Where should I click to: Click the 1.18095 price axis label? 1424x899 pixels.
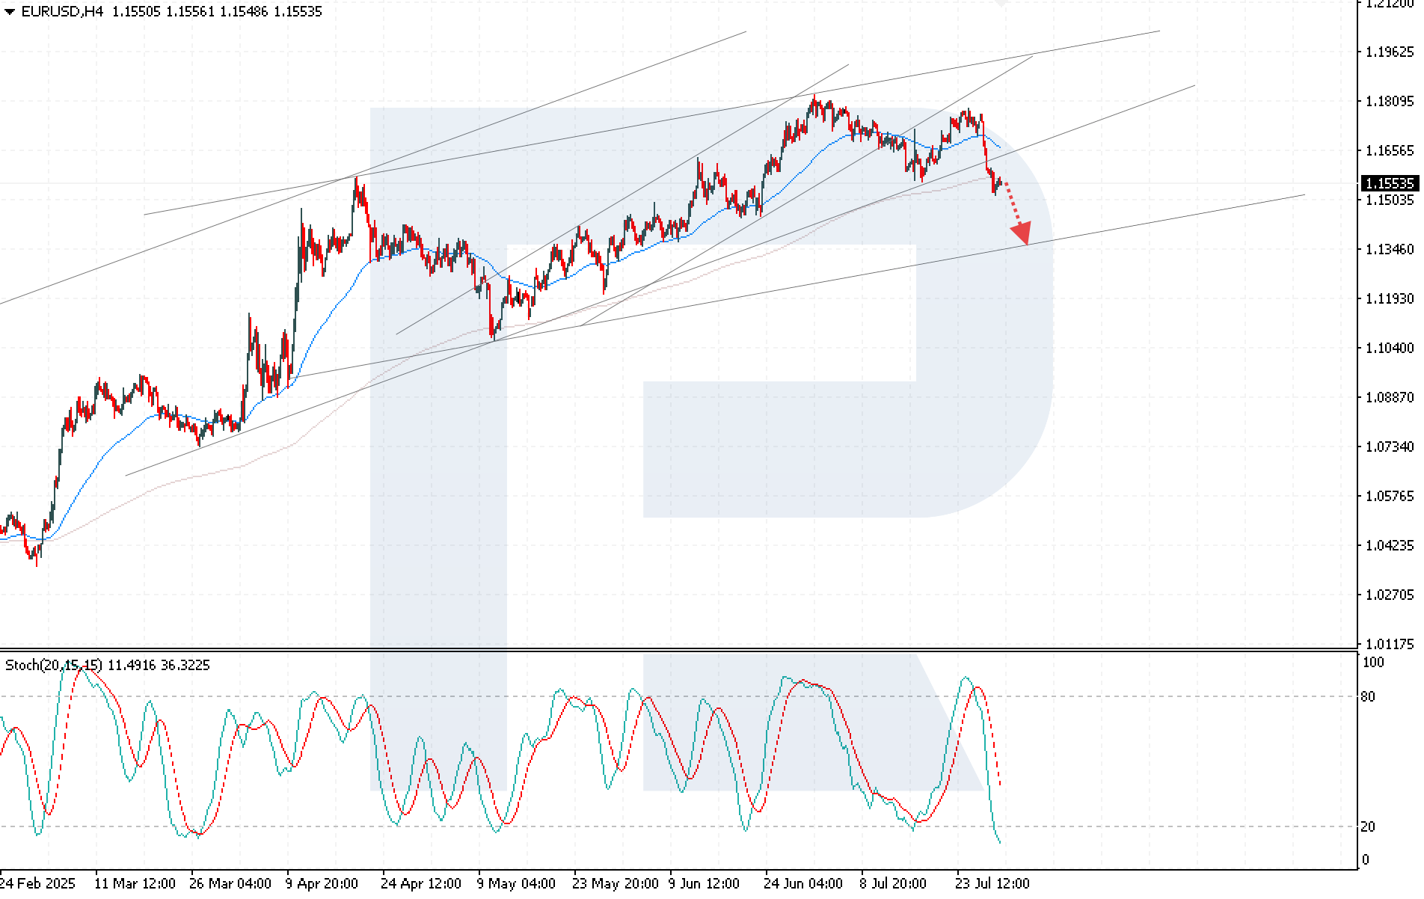click(x=1390, y=101)
